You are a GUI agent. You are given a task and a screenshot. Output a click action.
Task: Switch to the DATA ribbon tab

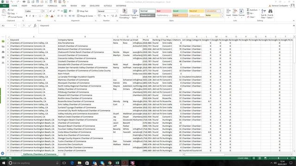coord(64,6)
